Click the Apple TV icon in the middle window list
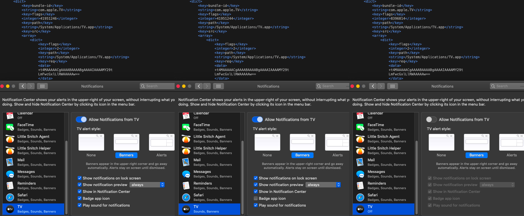This screenshot has width=524, height=216. tap(186, 209)
